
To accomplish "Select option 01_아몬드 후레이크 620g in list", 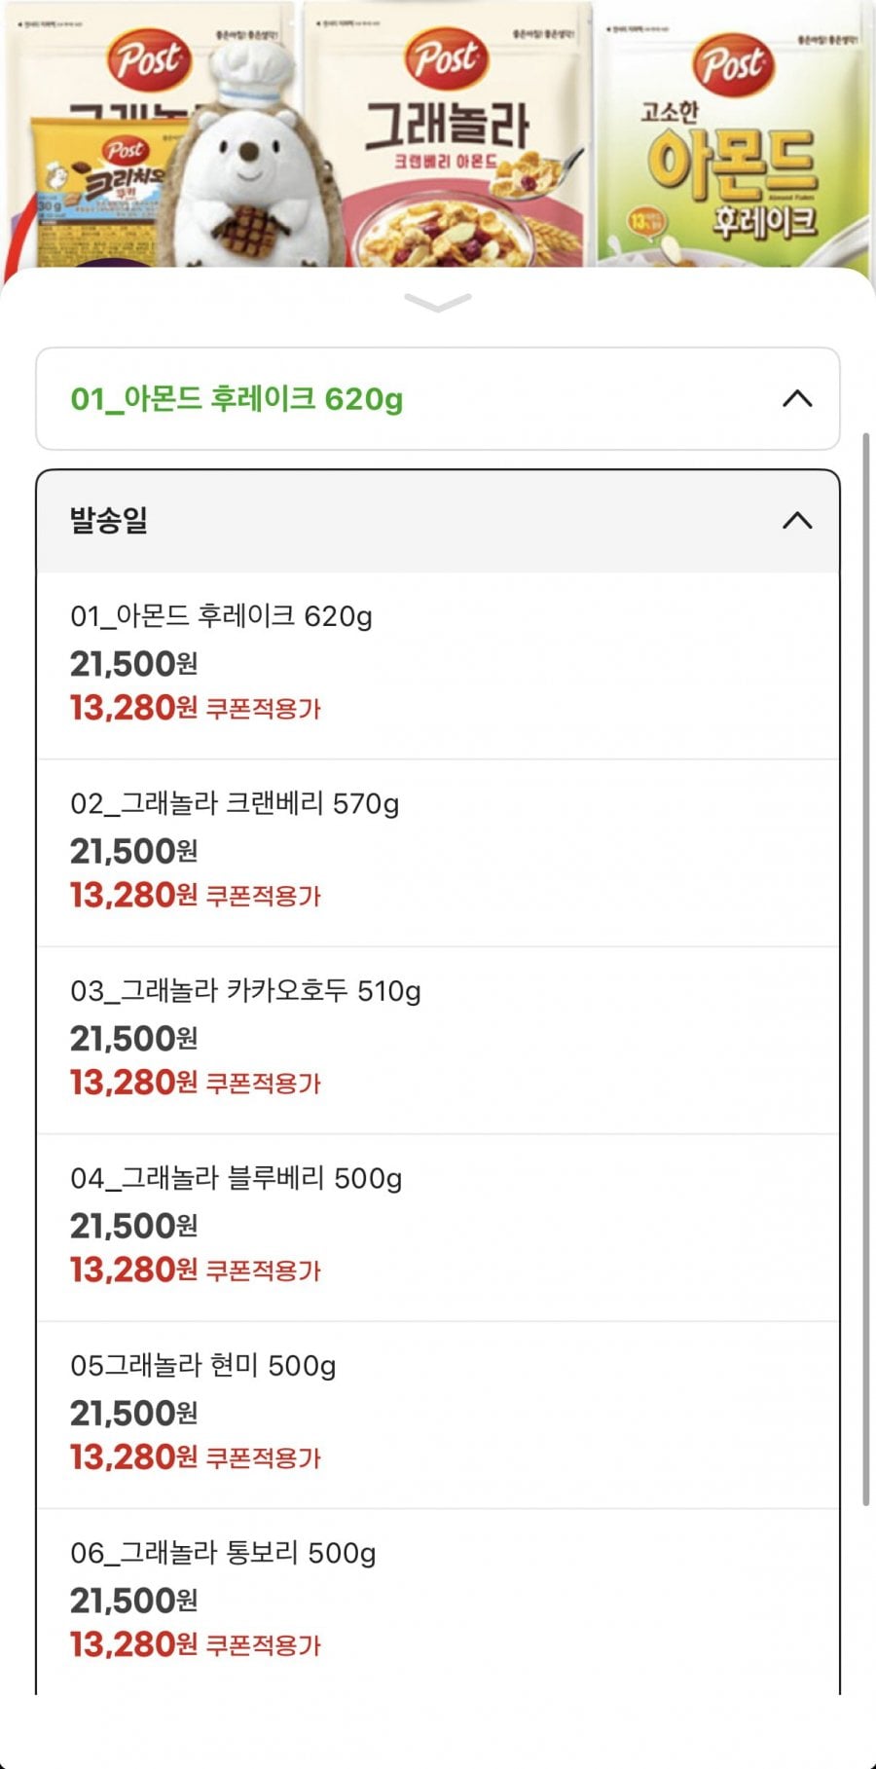I will click(221, 616).
